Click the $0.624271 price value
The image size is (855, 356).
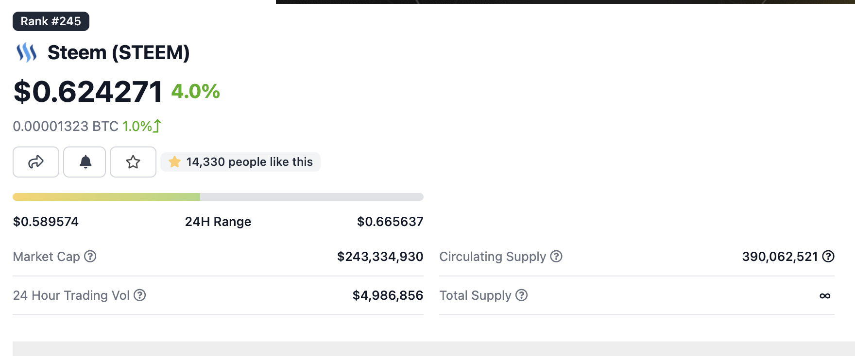tap(88, 92)
